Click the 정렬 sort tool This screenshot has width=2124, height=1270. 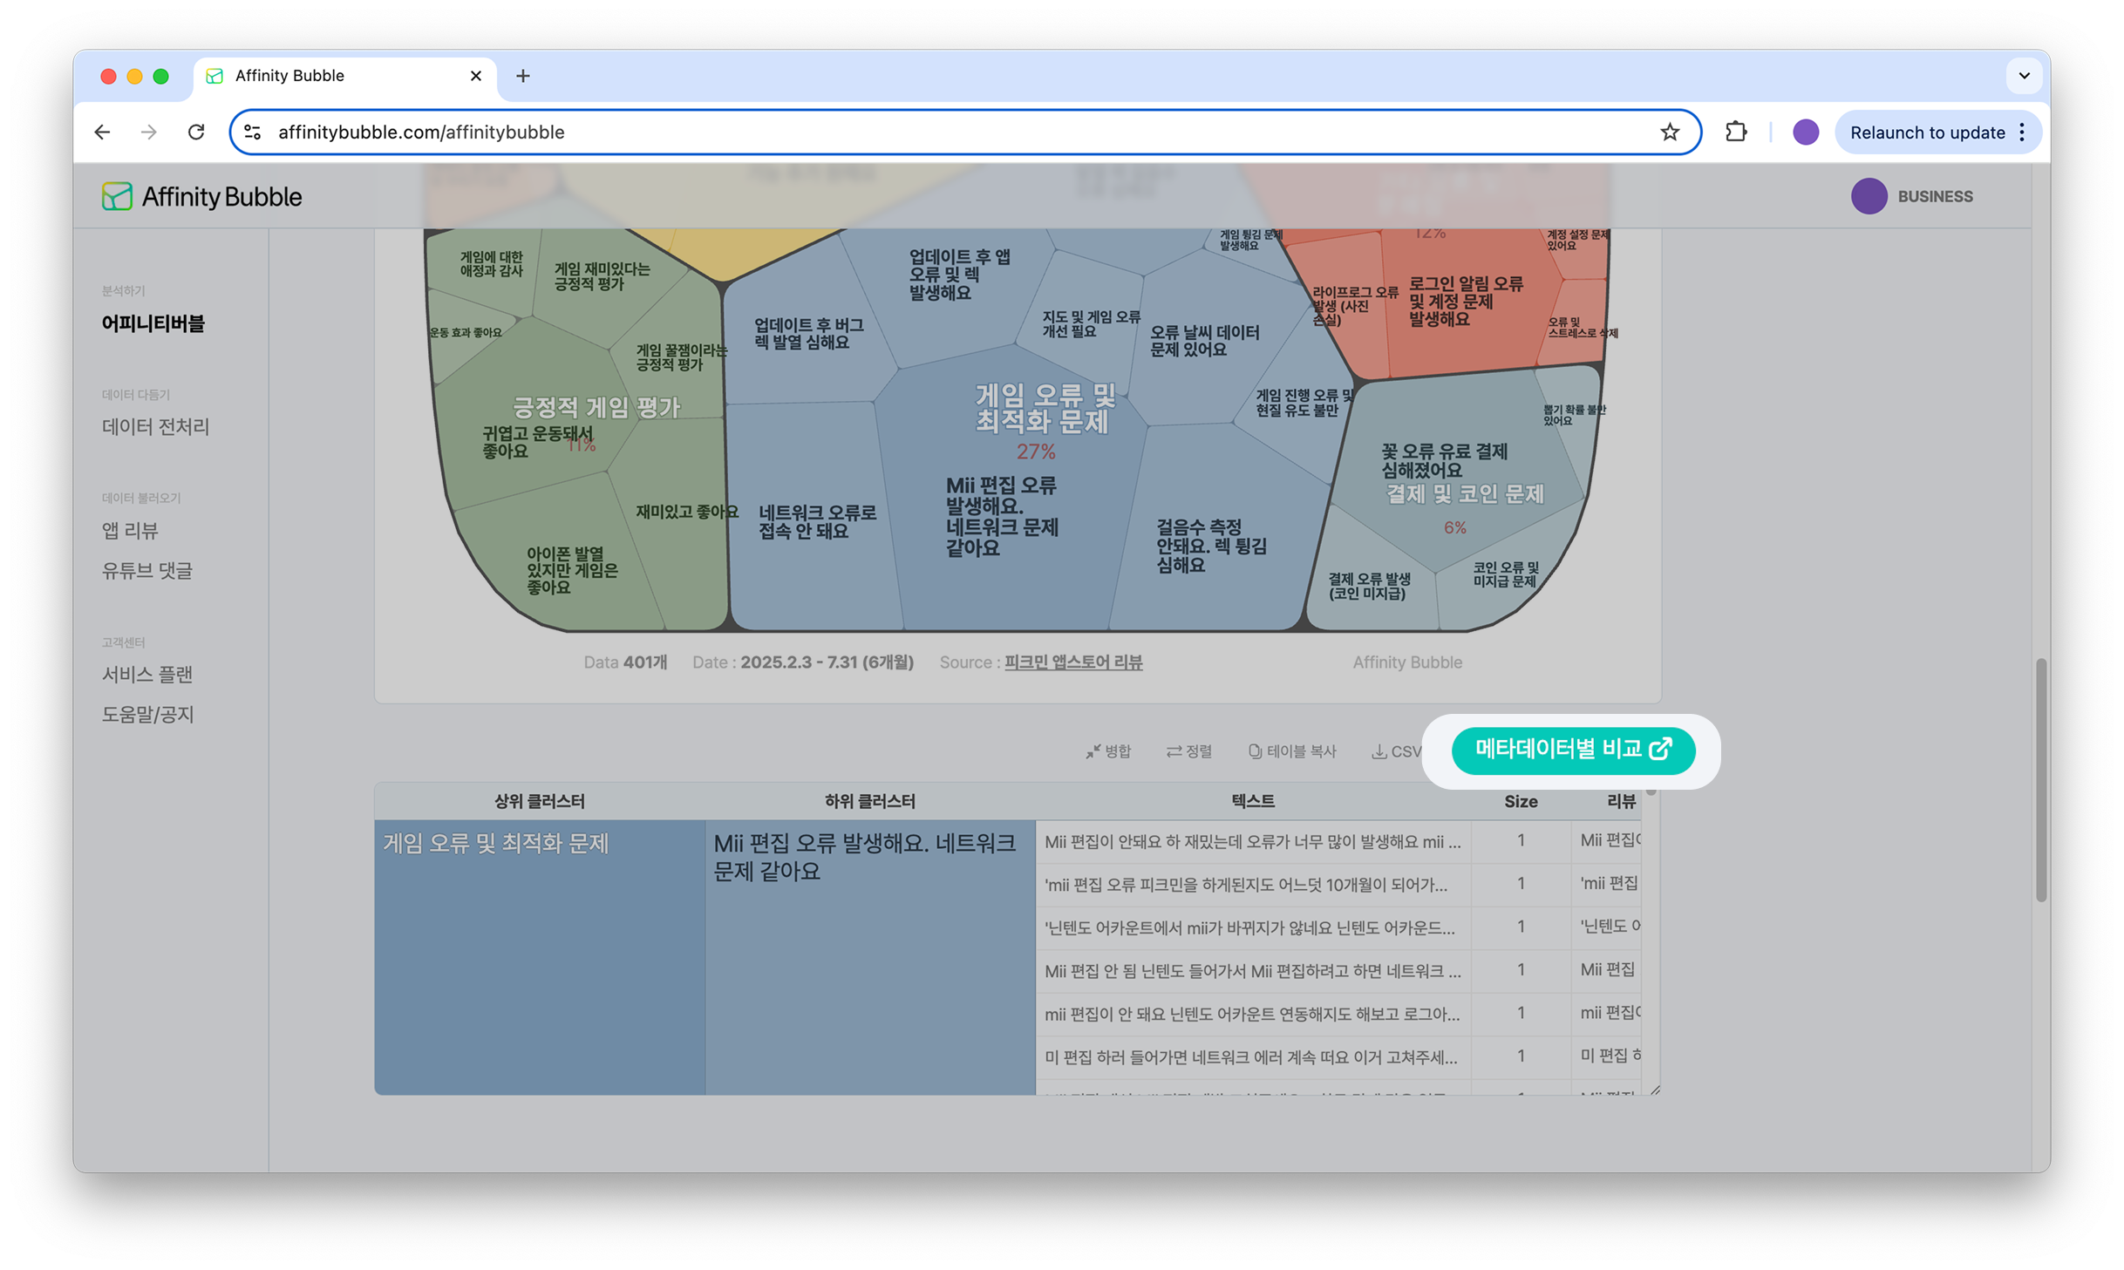pos(1189,751)
